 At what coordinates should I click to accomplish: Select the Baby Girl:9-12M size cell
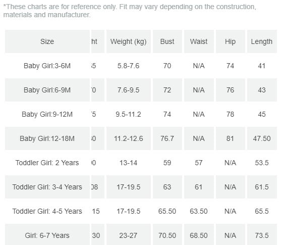point(47,114)
